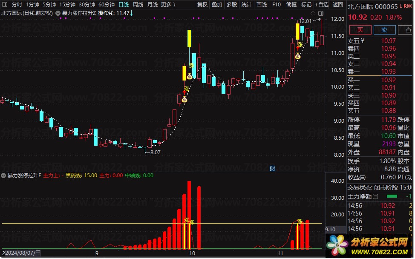415x259 pixels.
Task: Select the 15分钟 period tab
Action: (x=67, y=5)
